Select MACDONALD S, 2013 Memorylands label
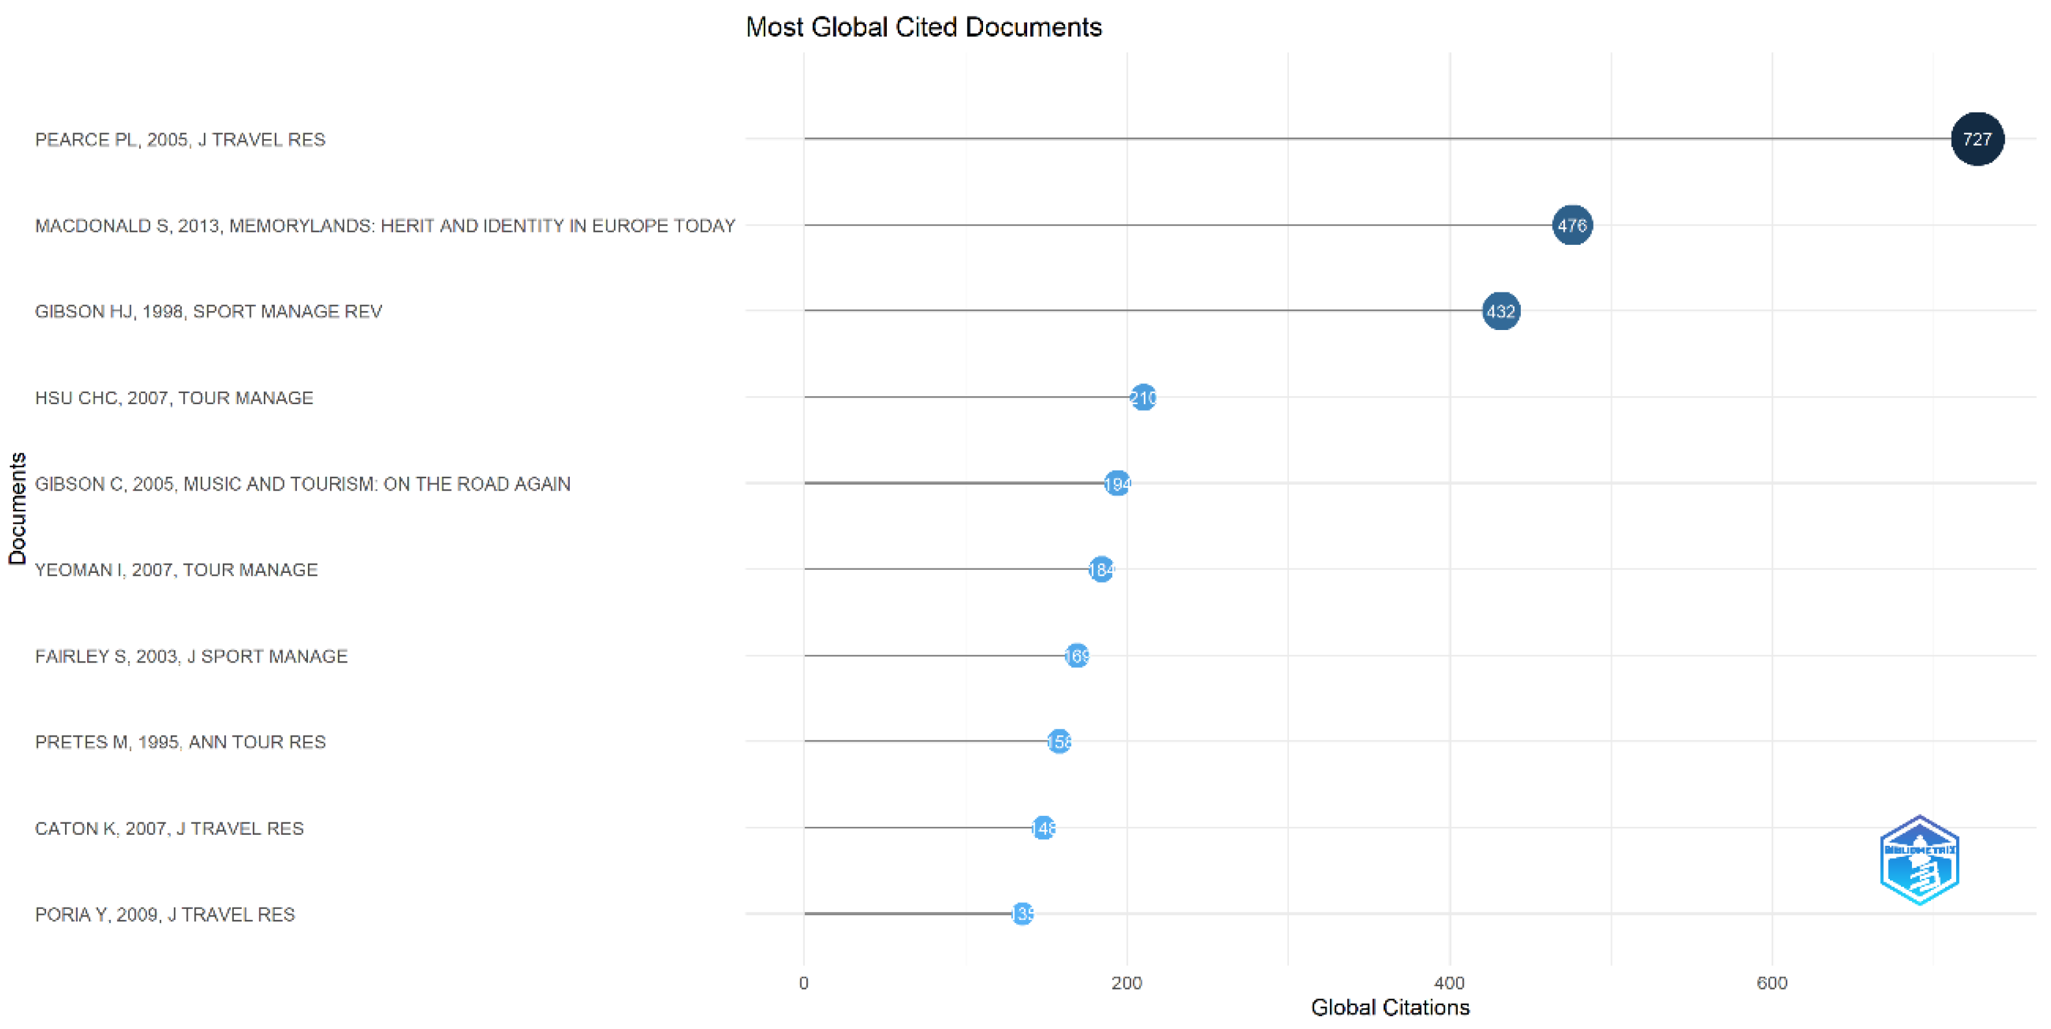Screen dimensions: 2051x1029 (385, 226)
